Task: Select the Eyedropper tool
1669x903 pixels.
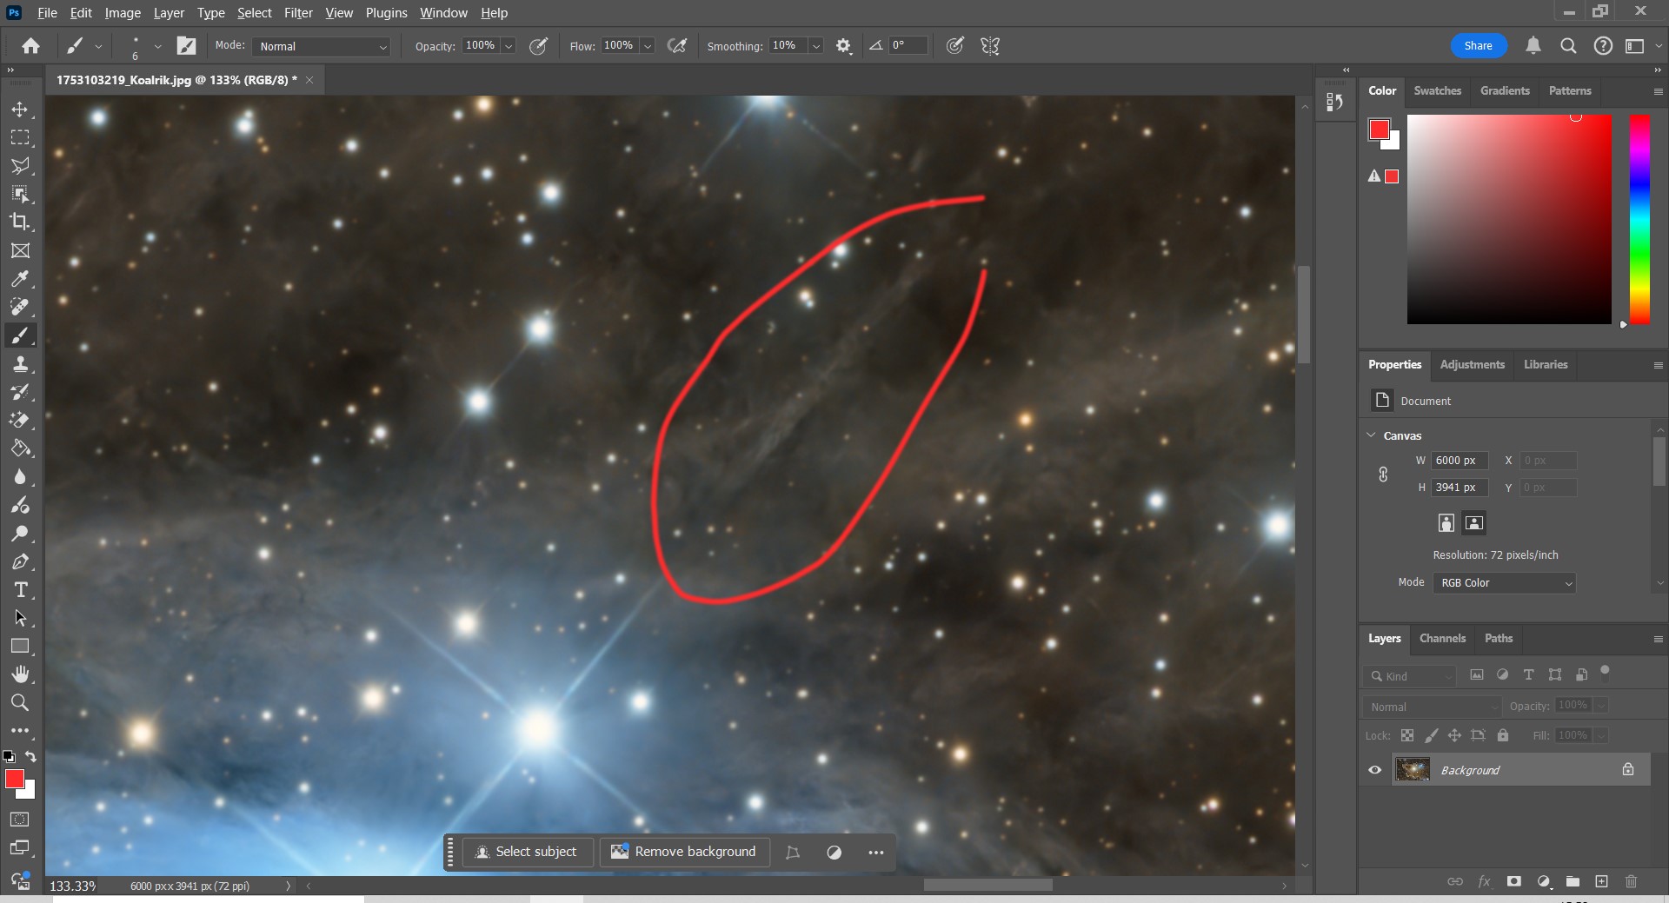Action: 20,279
